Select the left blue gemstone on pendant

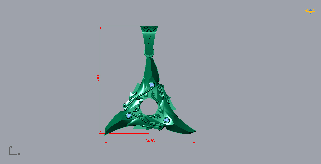(x=129, y=116)
